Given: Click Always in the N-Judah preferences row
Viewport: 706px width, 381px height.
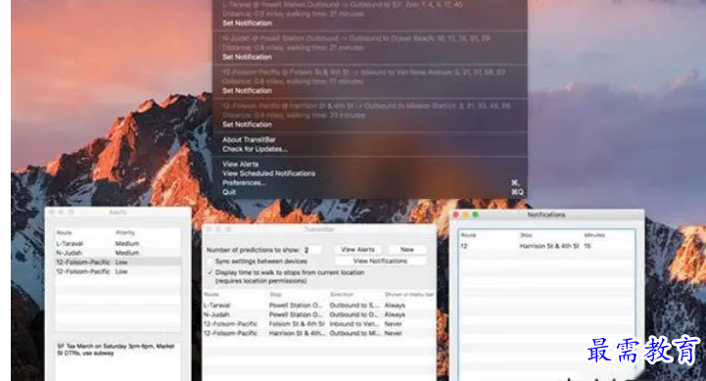Looking at the screenshot, I should tap(395, 314).
